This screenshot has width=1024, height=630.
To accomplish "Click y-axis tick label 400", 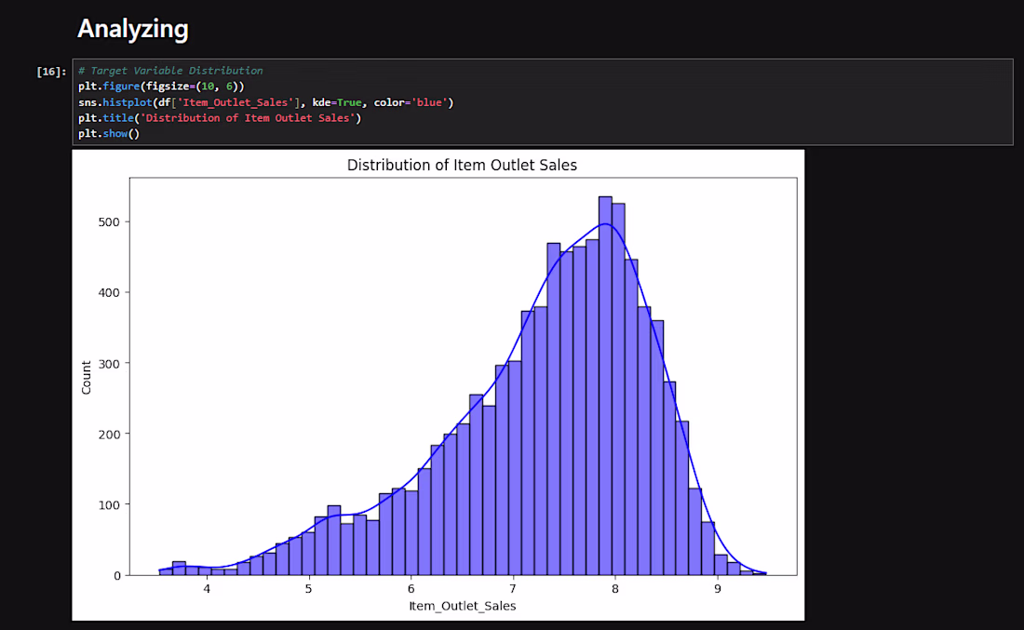I will pos(109,292).
